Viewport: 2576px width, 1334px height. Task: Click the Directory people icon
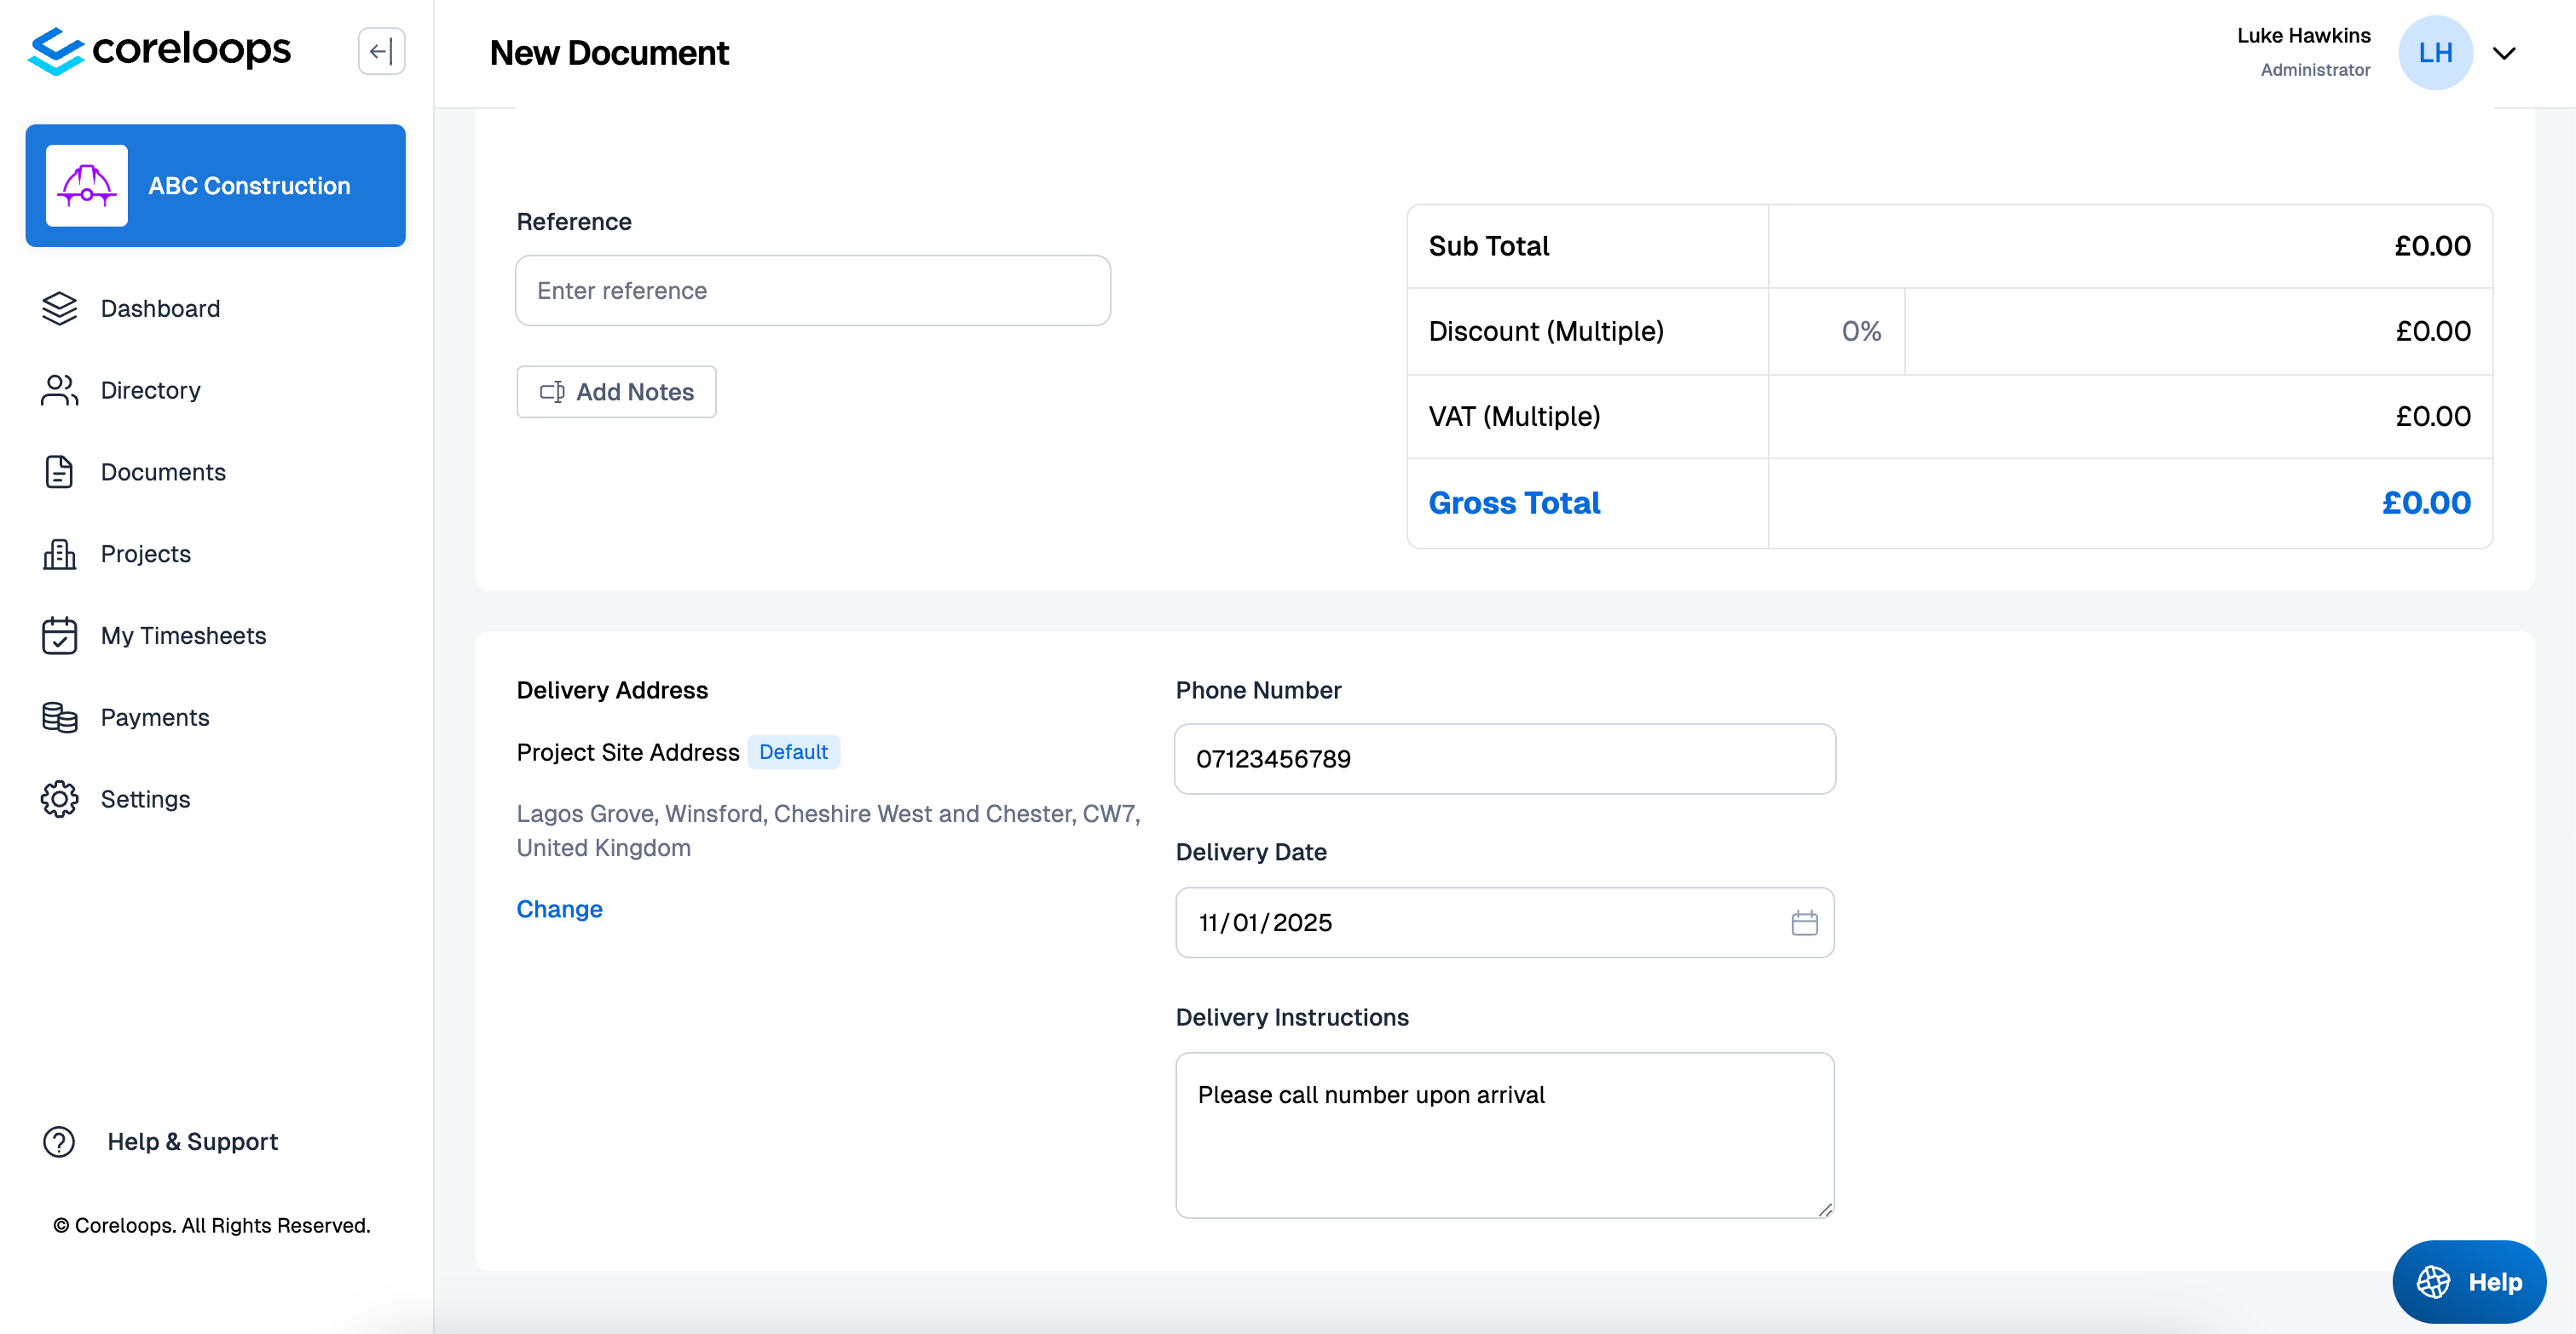[59, 391]
